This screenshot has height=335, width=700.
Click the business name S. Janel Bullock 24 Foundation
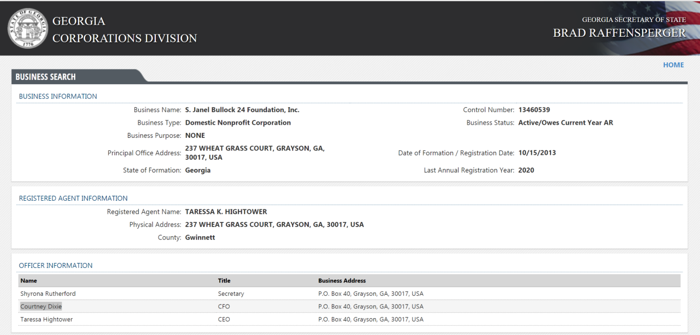[242, 110]
